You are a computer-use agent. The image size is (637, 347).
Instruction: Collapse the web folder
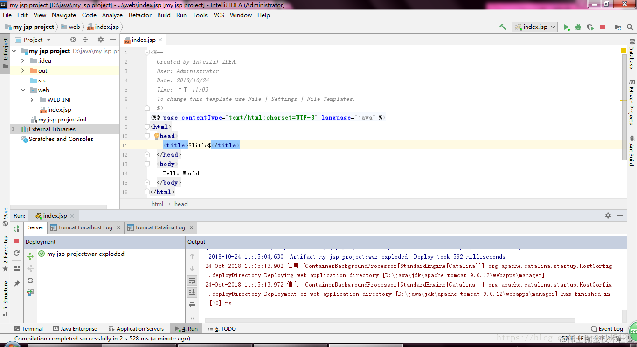click(23, 90)
